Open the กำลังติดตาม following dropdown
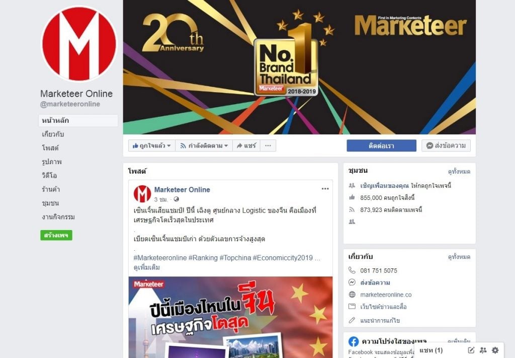The width and height of the screenshot is (515, 358). point(204,146)
